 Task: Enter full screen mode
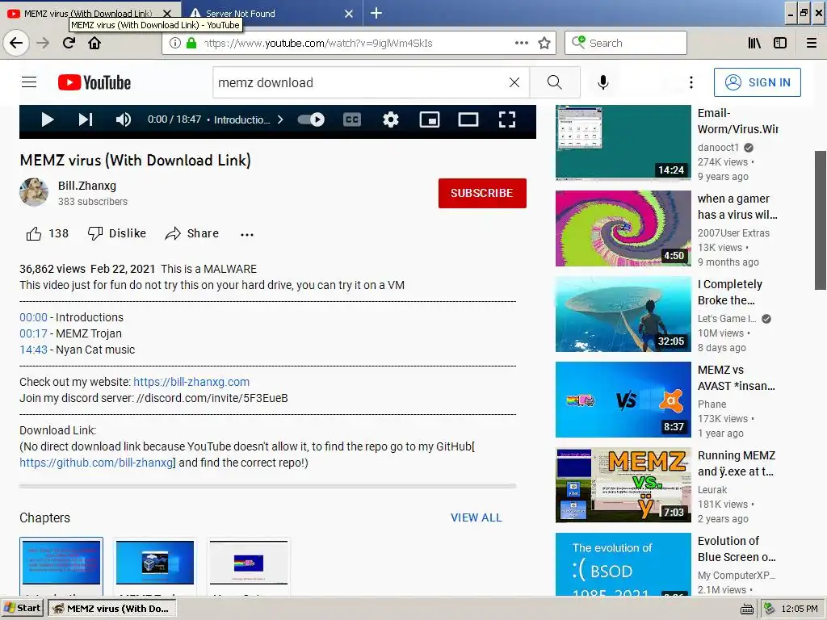tap(507, 119)
